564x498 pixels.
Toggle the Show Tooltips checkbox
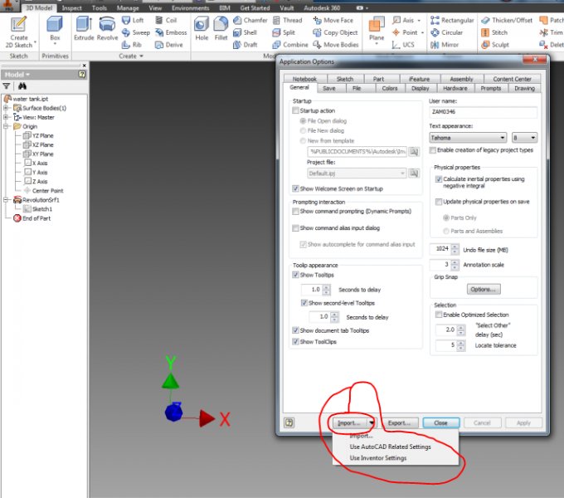pos(295,275)
